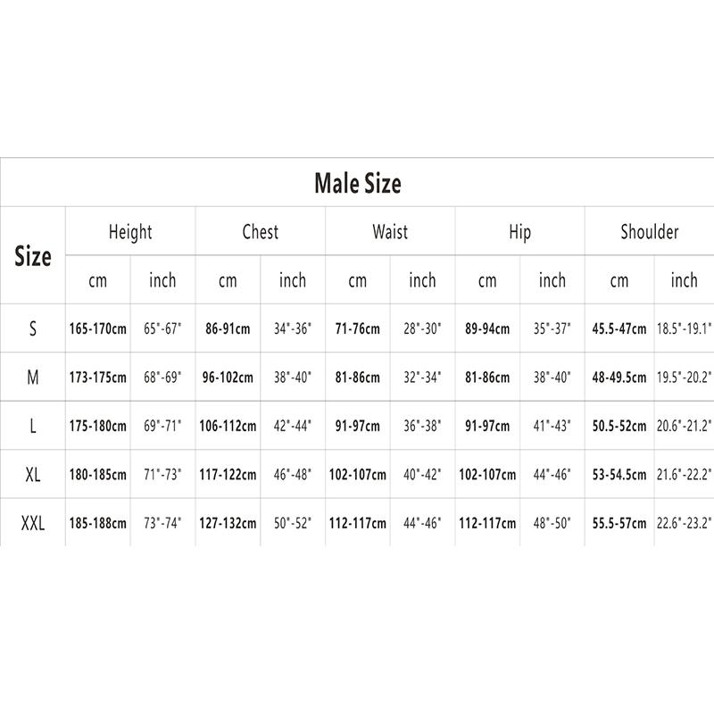This screenshot has height=714, width=714.
Task: Click the Male Size table title
Action: point(357,184)
